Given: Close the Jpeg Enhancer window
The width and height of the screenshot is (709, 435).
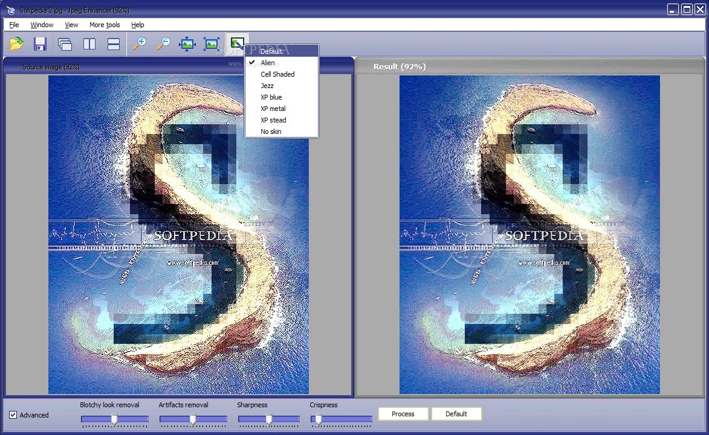Looking at the screenshot, I should tap(700, 10).
